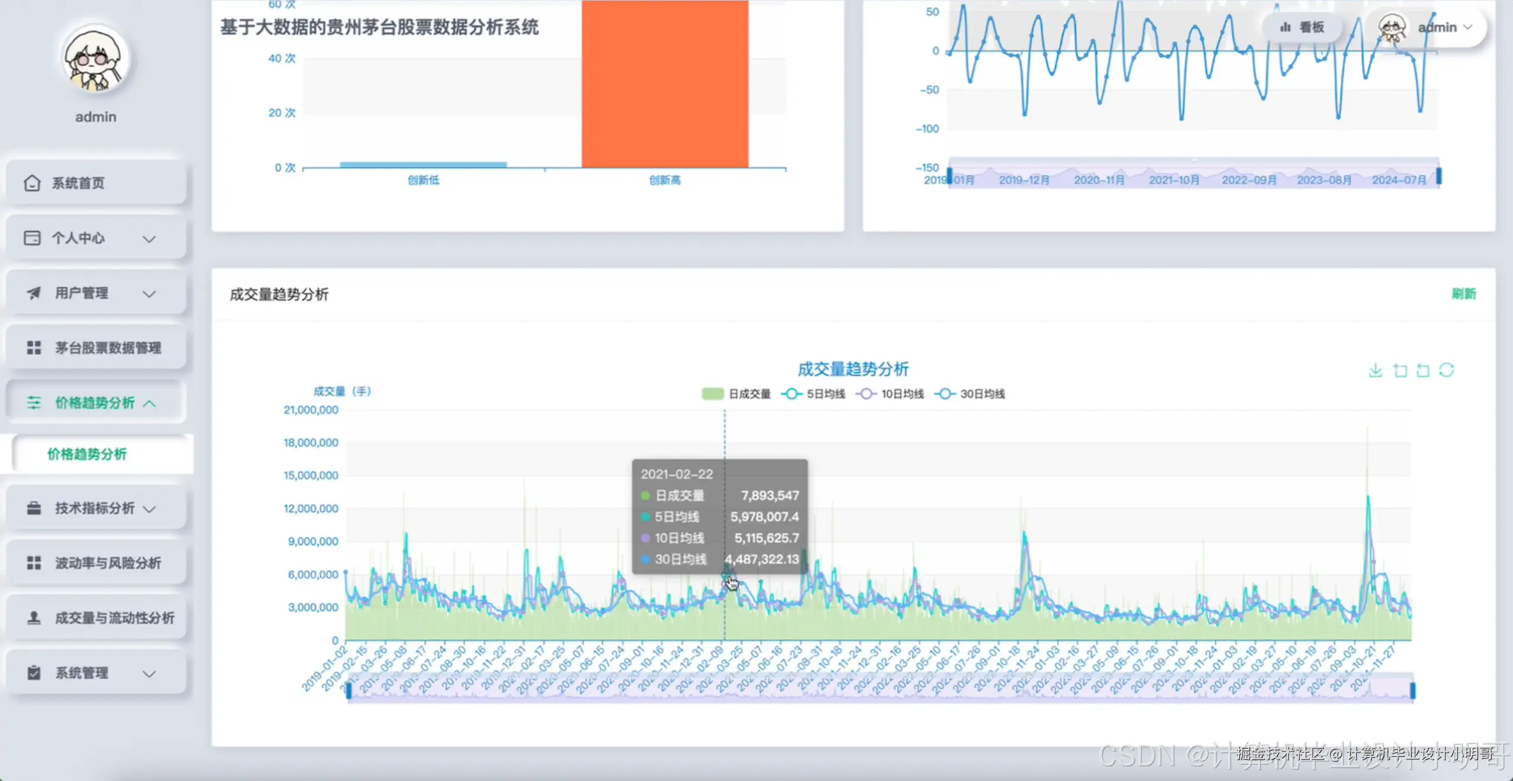Collapse the 价格趋势分析 menu group
Screen dimensions: 1513x781
pos(150,404)
